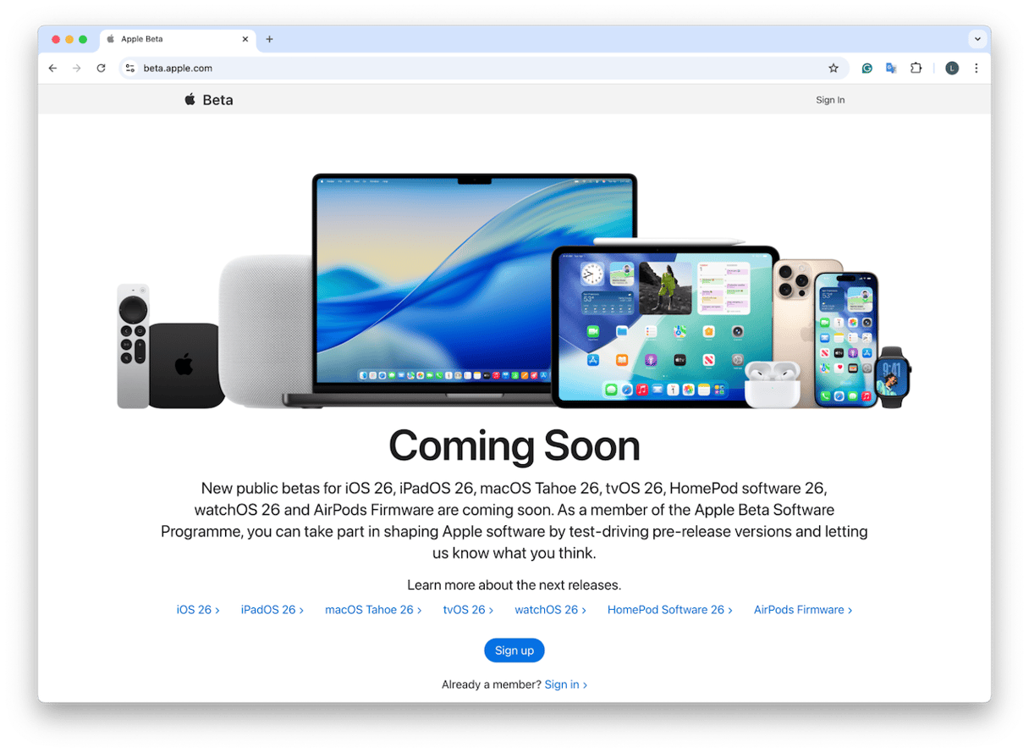Open the iOS 26 link
1029x753 pixels.
198,610
